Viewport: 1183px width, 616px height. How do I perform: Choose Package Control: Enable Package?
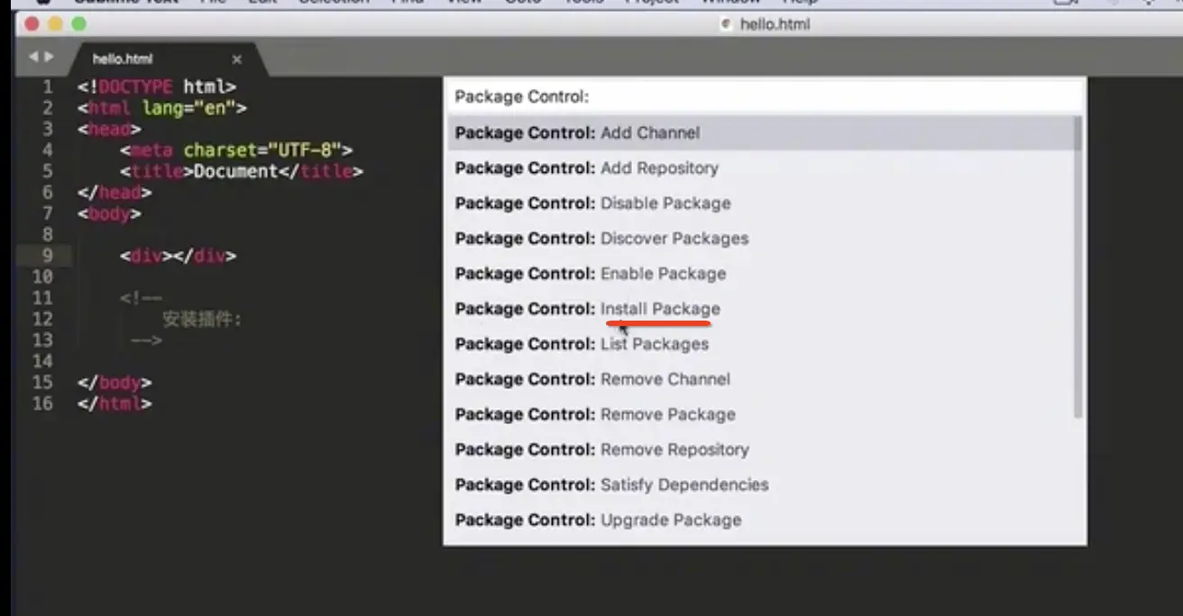tap(759, 273)
